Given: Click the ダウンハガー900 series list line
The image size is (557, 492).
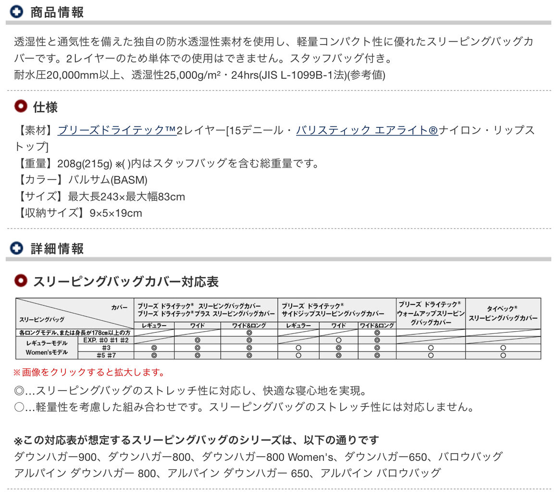Looking at the screenshot, I should [258, 456].
